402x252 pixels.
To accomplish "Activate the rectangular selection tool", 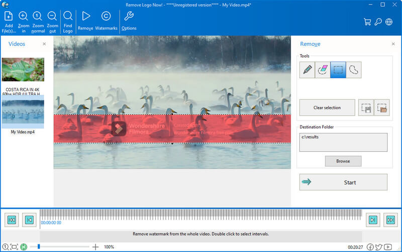I will click(x=338, y=70).
